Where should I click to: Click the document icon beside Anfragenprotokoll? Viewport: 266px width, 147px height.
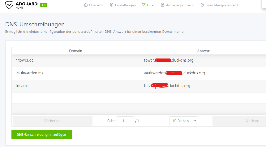(x=163, y=5)
